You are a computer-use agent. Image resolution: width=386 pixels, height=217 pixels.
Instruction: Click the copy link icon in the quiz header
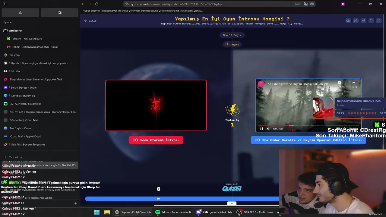(x=356, y=20)
